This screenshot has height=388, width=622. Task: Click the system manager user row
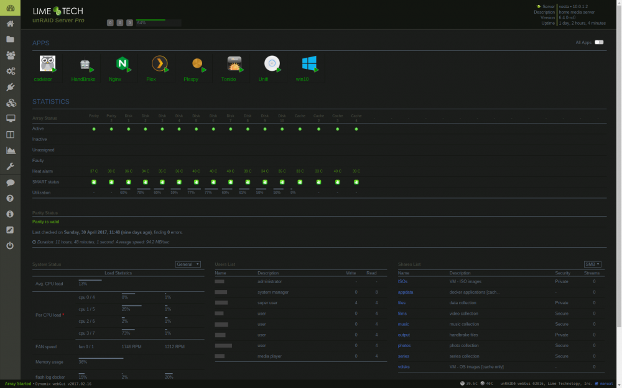coord(300,292)
